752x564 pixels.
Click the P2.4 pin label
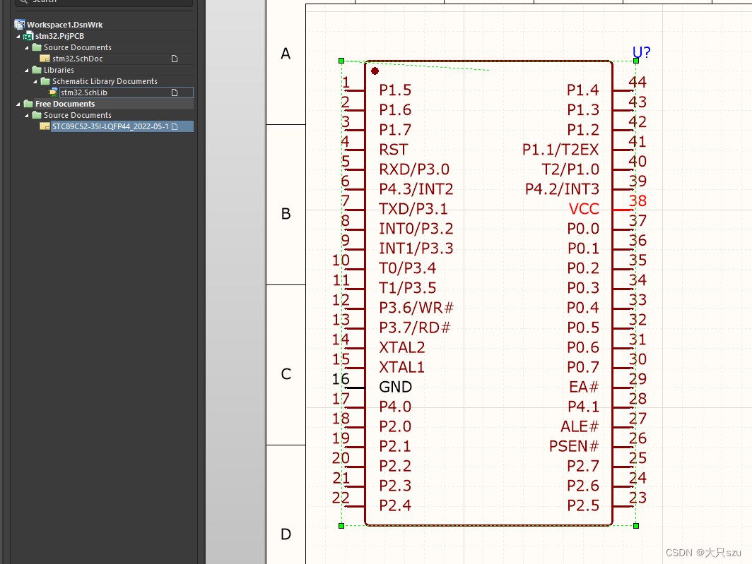(395, 505)
